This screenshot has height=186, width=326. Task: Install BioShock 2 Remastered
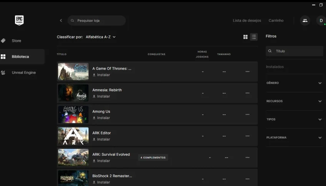point(101,182)
